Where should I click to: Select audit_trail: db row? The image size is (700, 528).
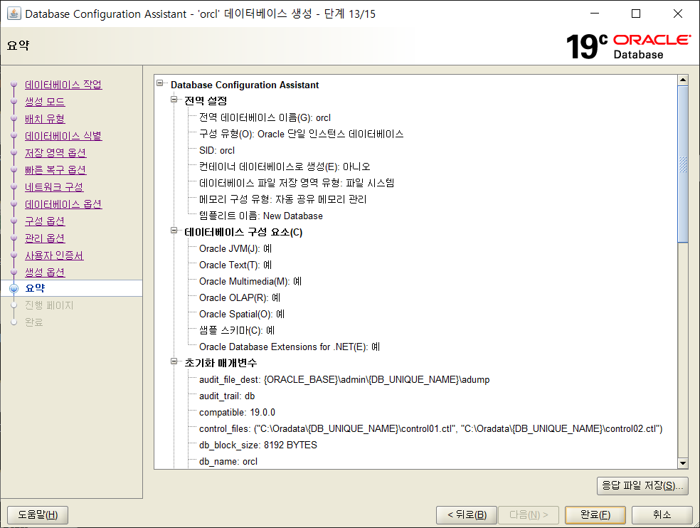(227, 396)
